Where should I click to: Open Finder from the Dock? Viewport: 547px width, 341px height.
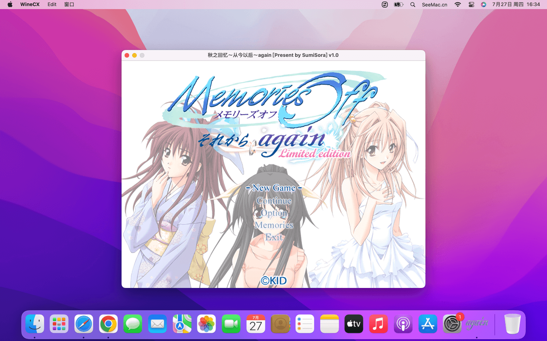click(35, 324)
